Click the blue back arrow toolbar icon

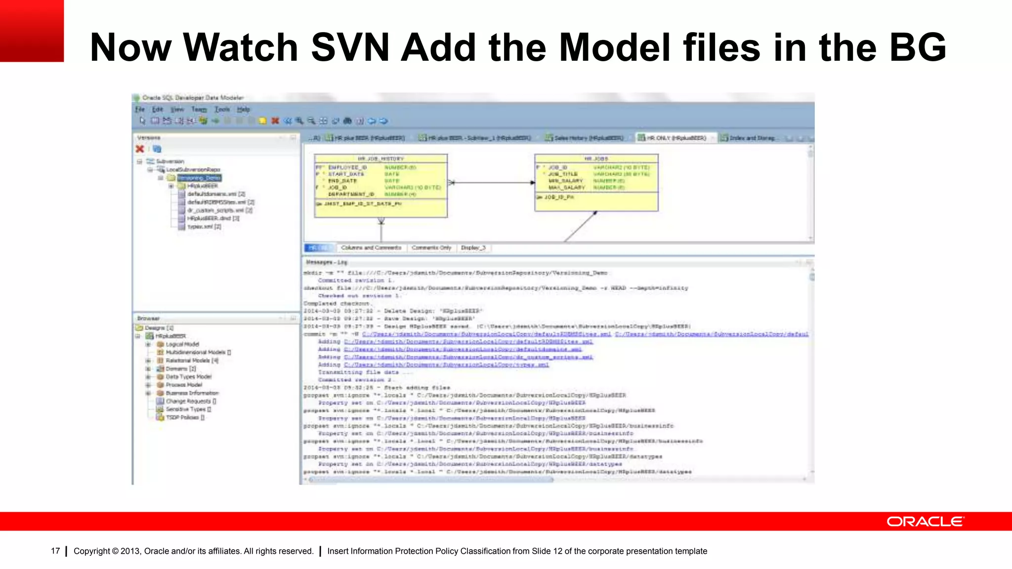[372, 121]
